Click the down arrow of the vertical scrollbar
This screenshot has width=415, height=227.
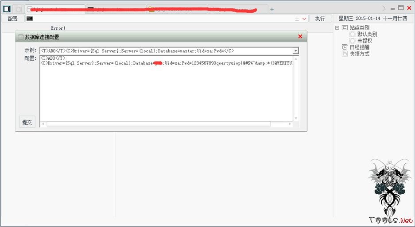(296, 118)
